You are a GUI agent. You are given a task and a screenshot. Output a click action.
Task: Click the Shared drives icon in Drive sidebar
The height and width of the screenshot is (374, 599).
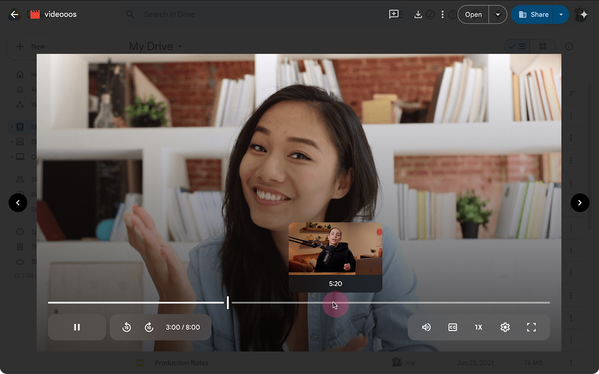(20, 142)
